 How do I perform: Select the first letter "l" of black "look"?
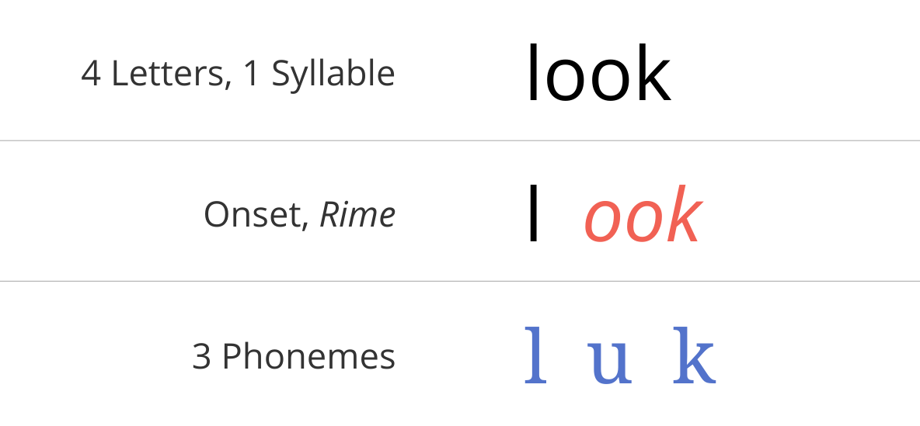(x=532, y=73)
